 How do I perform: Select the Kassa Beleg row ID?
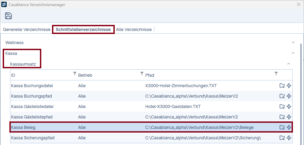[23, 128]
